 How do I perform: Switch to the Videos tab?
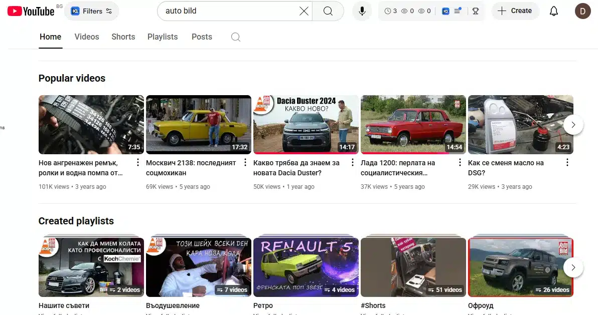click(x=87, y=37)
